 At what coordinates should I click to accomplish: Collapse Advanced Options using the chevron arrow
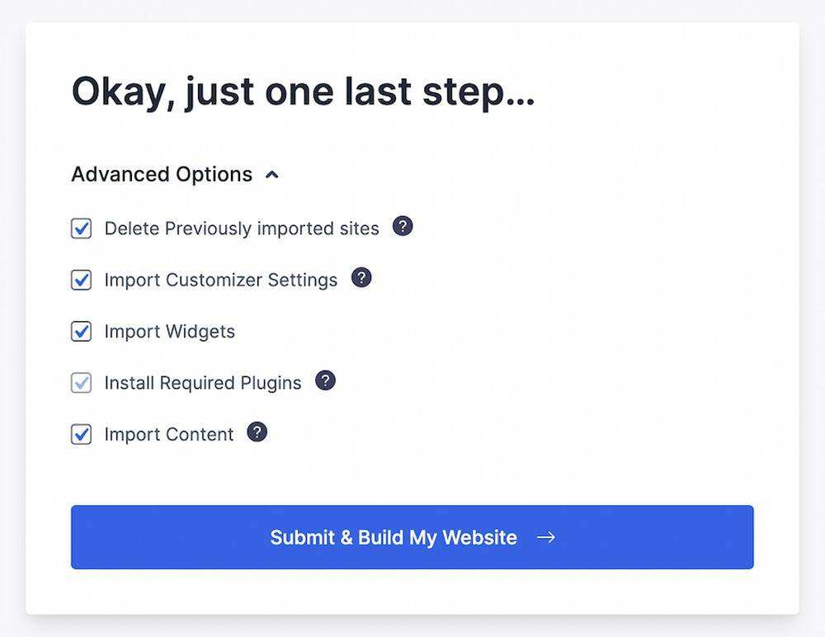(272, 175)
